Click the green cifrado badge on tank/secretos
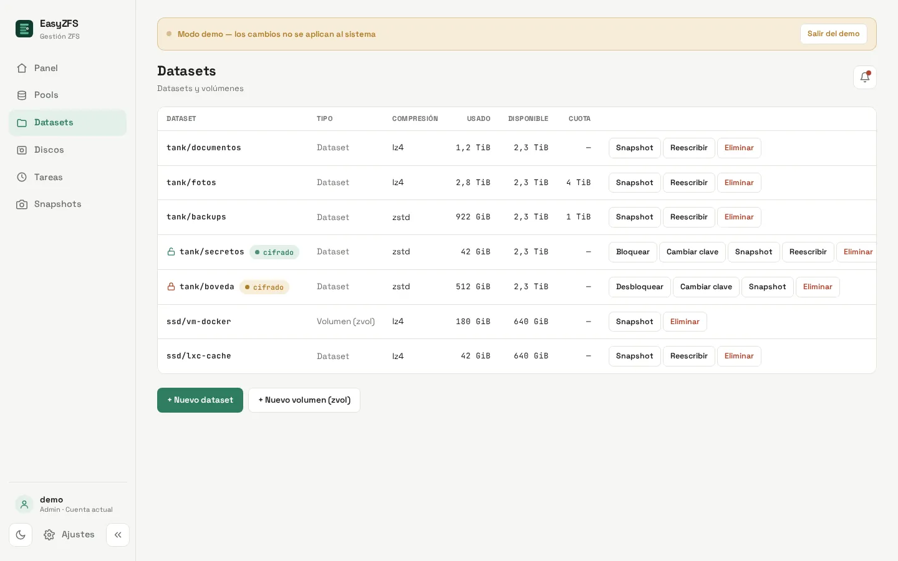Screen dimensions: 898x561 pos(274,252)
